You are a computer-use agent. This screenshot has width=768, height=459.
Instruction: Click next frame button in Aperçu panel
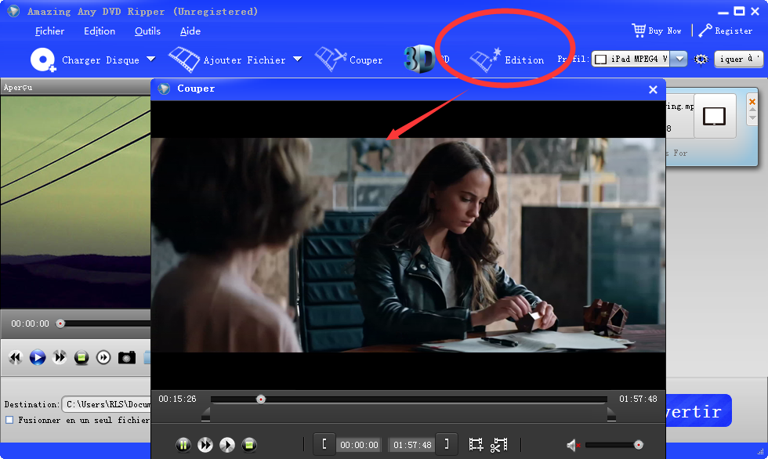[103, 358]
